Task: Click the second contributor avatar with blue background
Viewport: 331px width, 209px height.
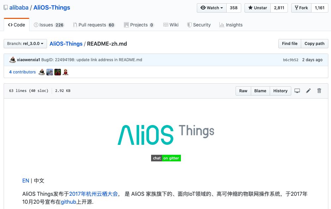Action: tap(50, 72)
